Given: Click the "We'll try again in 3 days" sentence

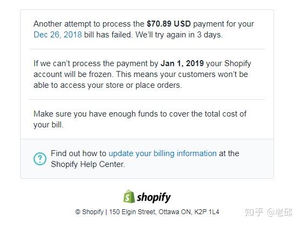Looking at the screenshot, I should click(x=179, y=35).
